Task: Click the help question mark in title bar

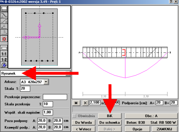Action: 171,2
